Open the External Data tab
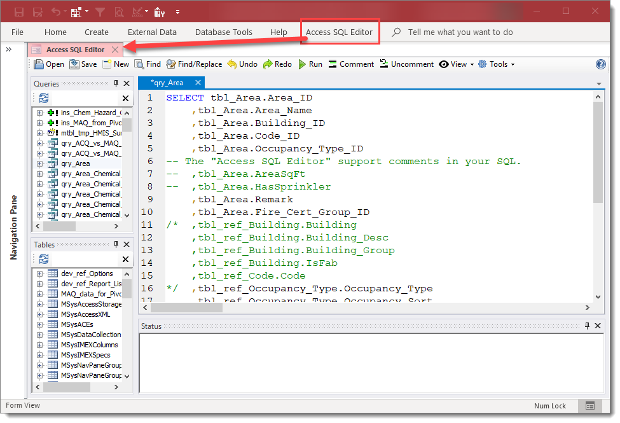The height and width of the screenshot is (423, 620). (x=152, y=32)
